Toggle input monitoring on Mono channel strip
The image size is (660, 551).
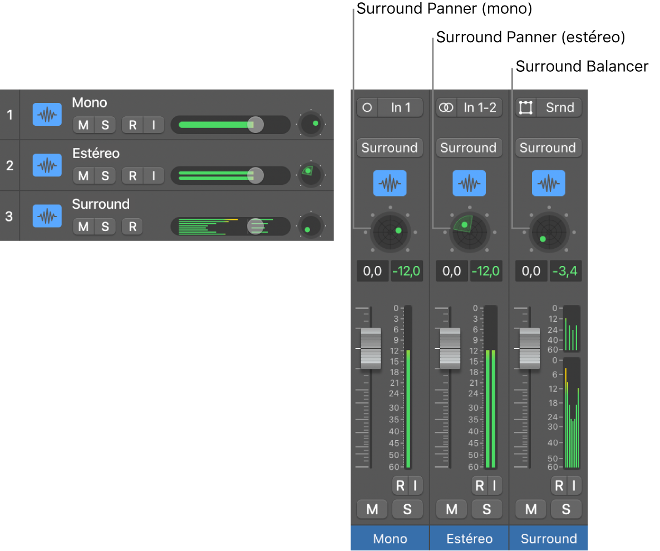point(415,486)
